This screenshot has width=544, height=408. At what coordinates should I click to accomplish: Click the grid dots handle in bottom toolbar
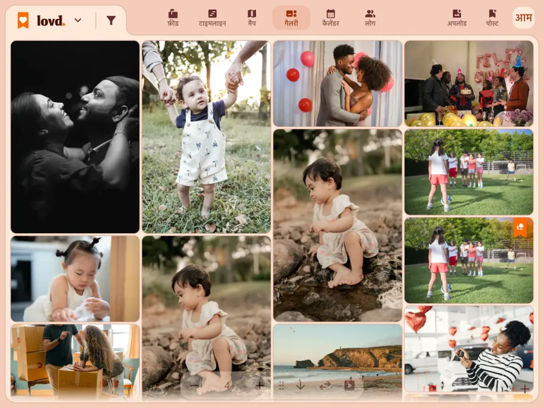click(x=282, y=386)
